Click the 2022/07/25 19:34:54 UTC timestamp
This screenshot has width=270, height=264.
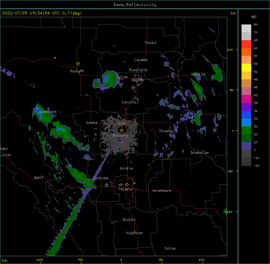[x=31, y=13]
